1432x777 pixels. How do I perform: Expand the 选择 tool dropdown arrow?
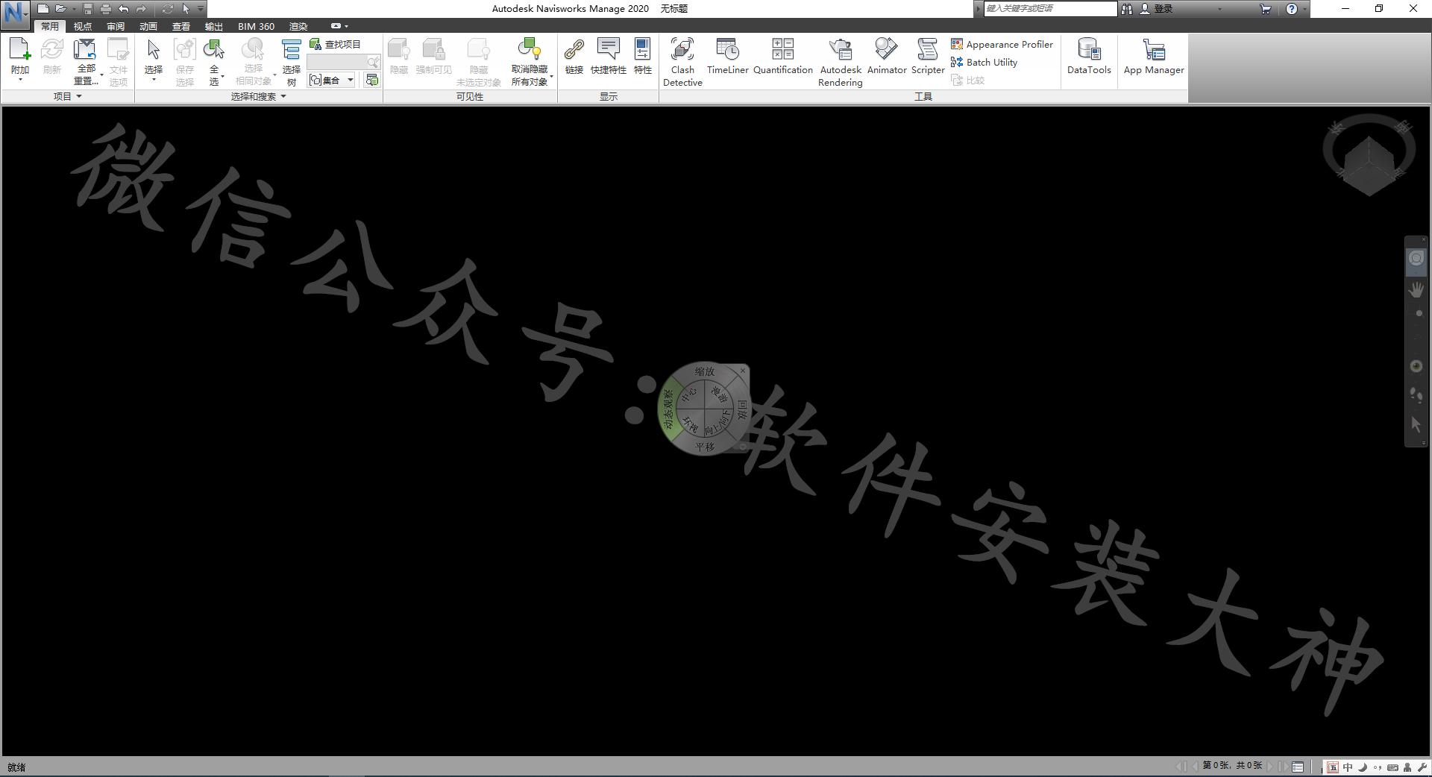pos(154,79)
